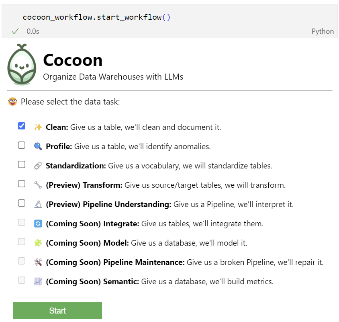Screen dimensions: 339x322
Task: Click the Cocoon heading title
Action: coord(73,60)
